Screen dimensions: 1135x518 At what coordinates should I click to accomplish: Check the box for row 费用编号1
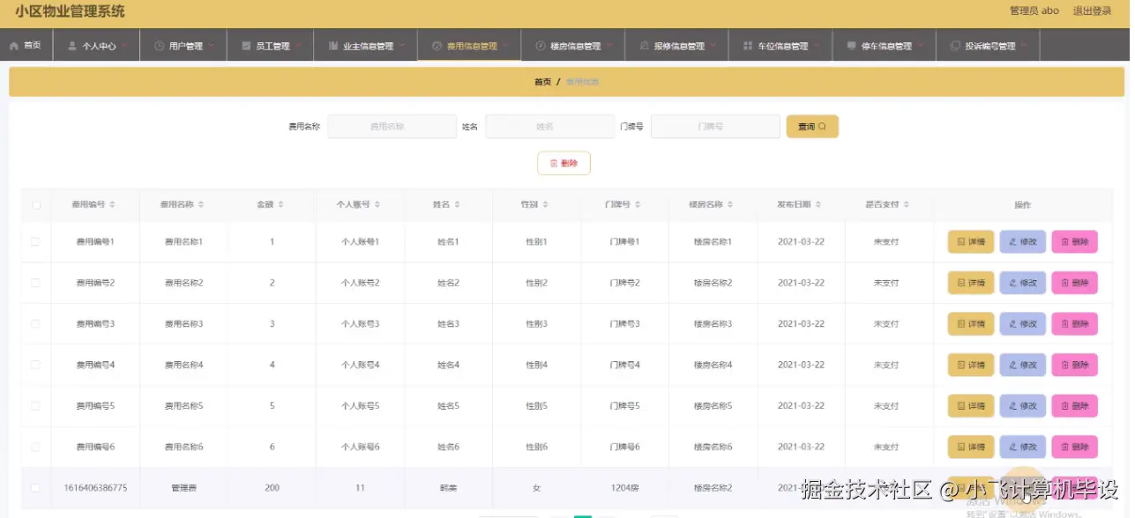(36, 241)
